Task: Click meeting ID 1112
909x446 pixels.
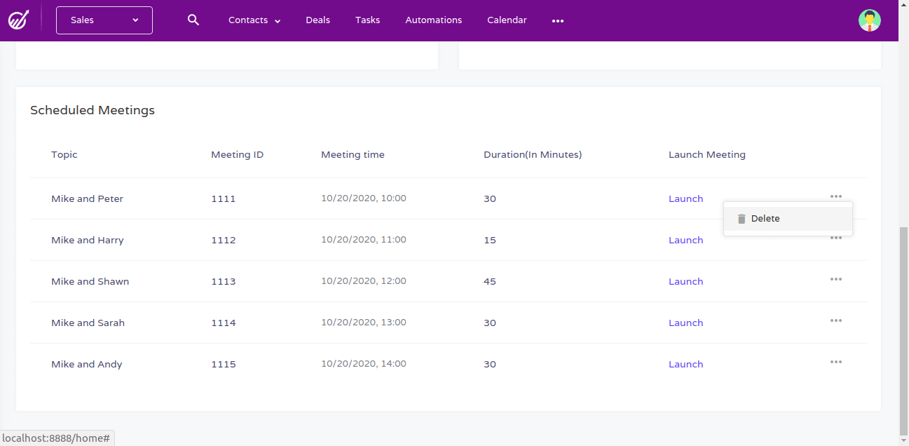Action: point(223,240)
